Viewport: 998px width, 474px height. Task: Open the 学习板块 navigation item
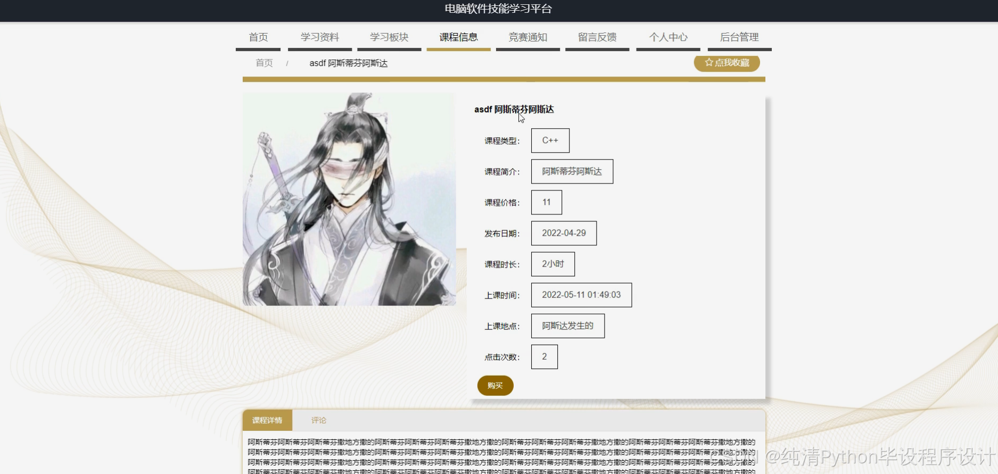[x=389, y=37]
